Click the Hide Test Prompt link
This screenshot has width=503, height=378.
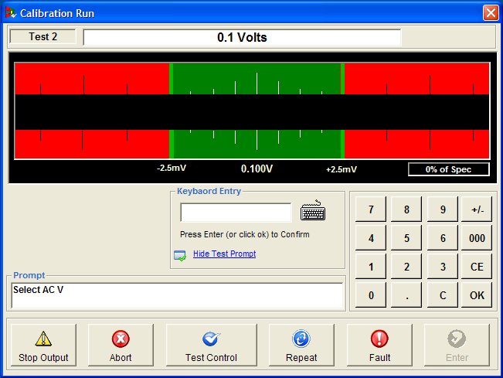[224, 254]
